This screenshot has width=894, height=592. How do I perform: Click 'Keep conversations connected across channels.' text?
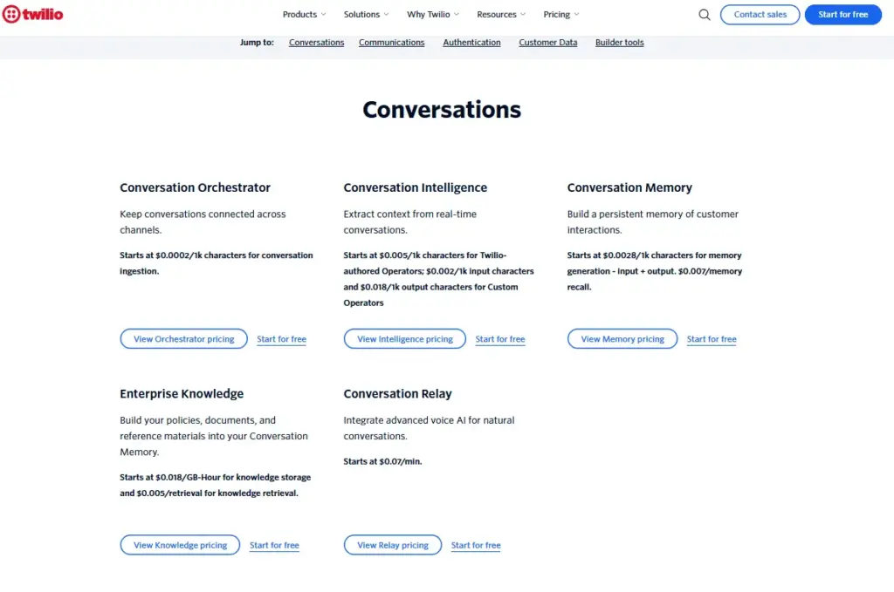[x=203, y=222]
